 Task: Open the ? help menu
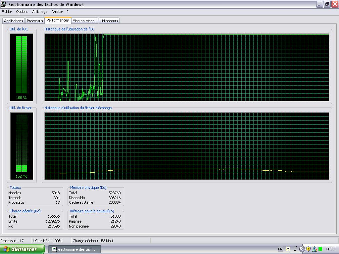coord(68,12)
